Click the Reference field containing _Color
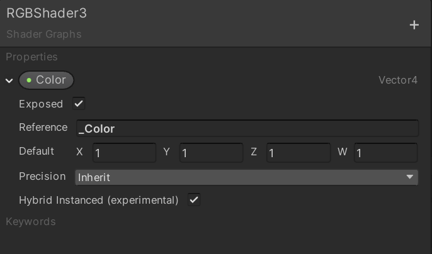Viewport: 432px width, 254px height. pyautogui.click(x=247, y=128)
